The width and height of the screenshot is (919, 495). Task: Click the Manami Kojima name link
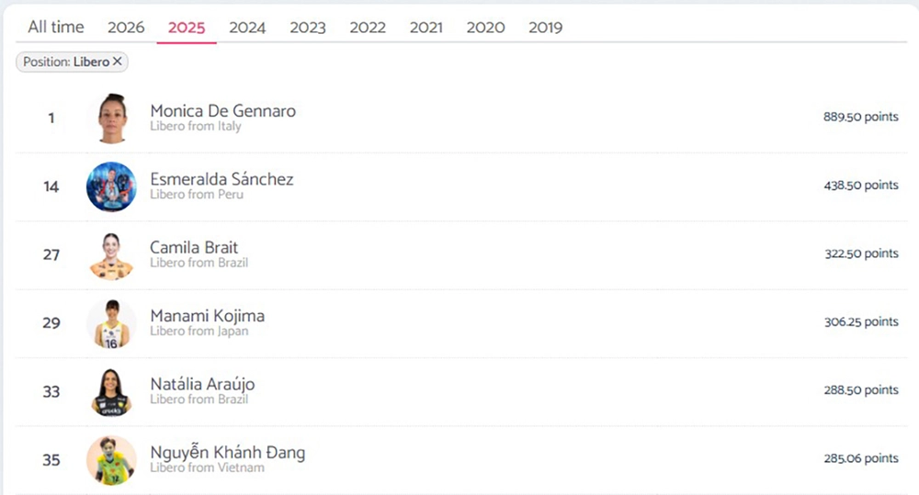207,316
